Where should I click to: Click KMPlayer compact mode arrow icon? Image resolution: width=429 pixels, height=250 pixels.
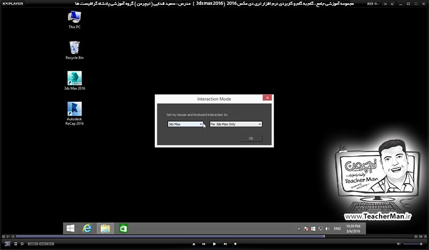click(393, 4)
